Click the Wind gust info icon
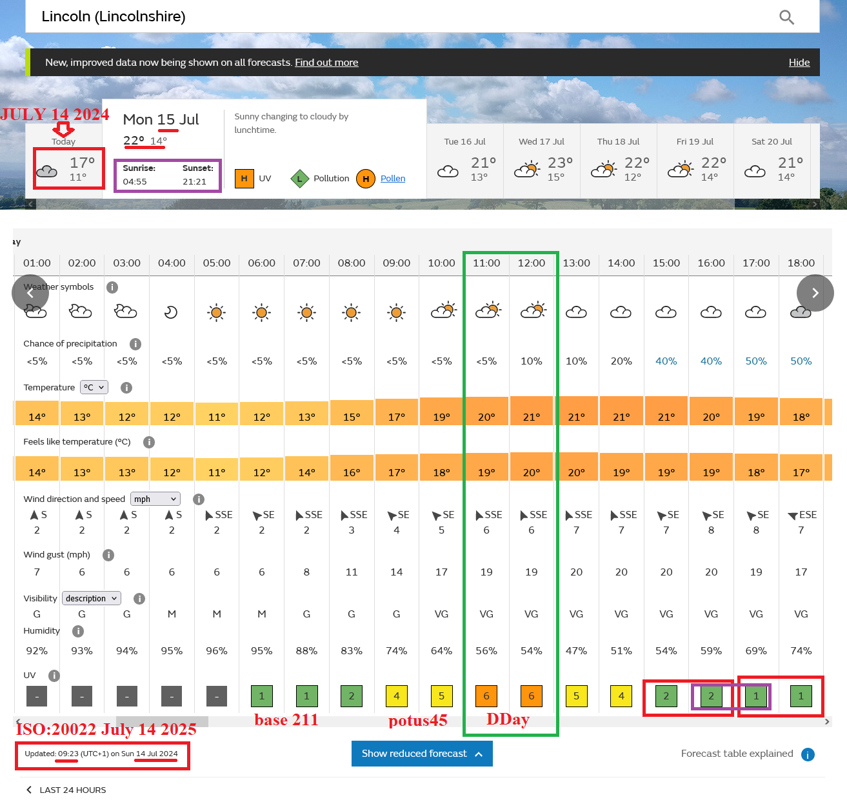 point(108,555)
